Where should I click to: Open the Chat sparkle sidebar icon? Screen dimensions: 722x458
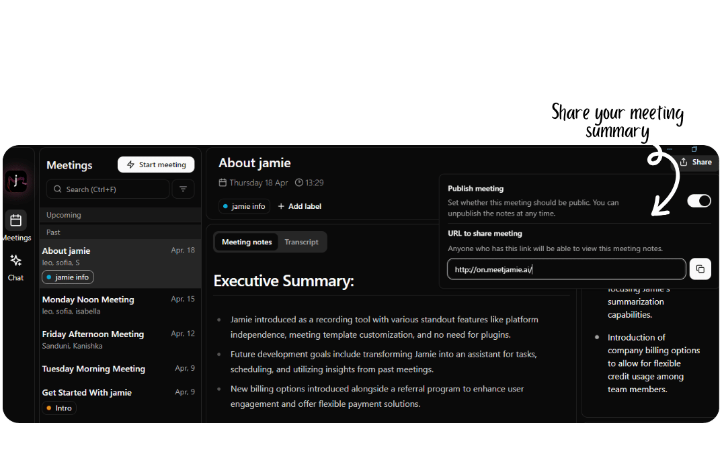pos(15,261)
